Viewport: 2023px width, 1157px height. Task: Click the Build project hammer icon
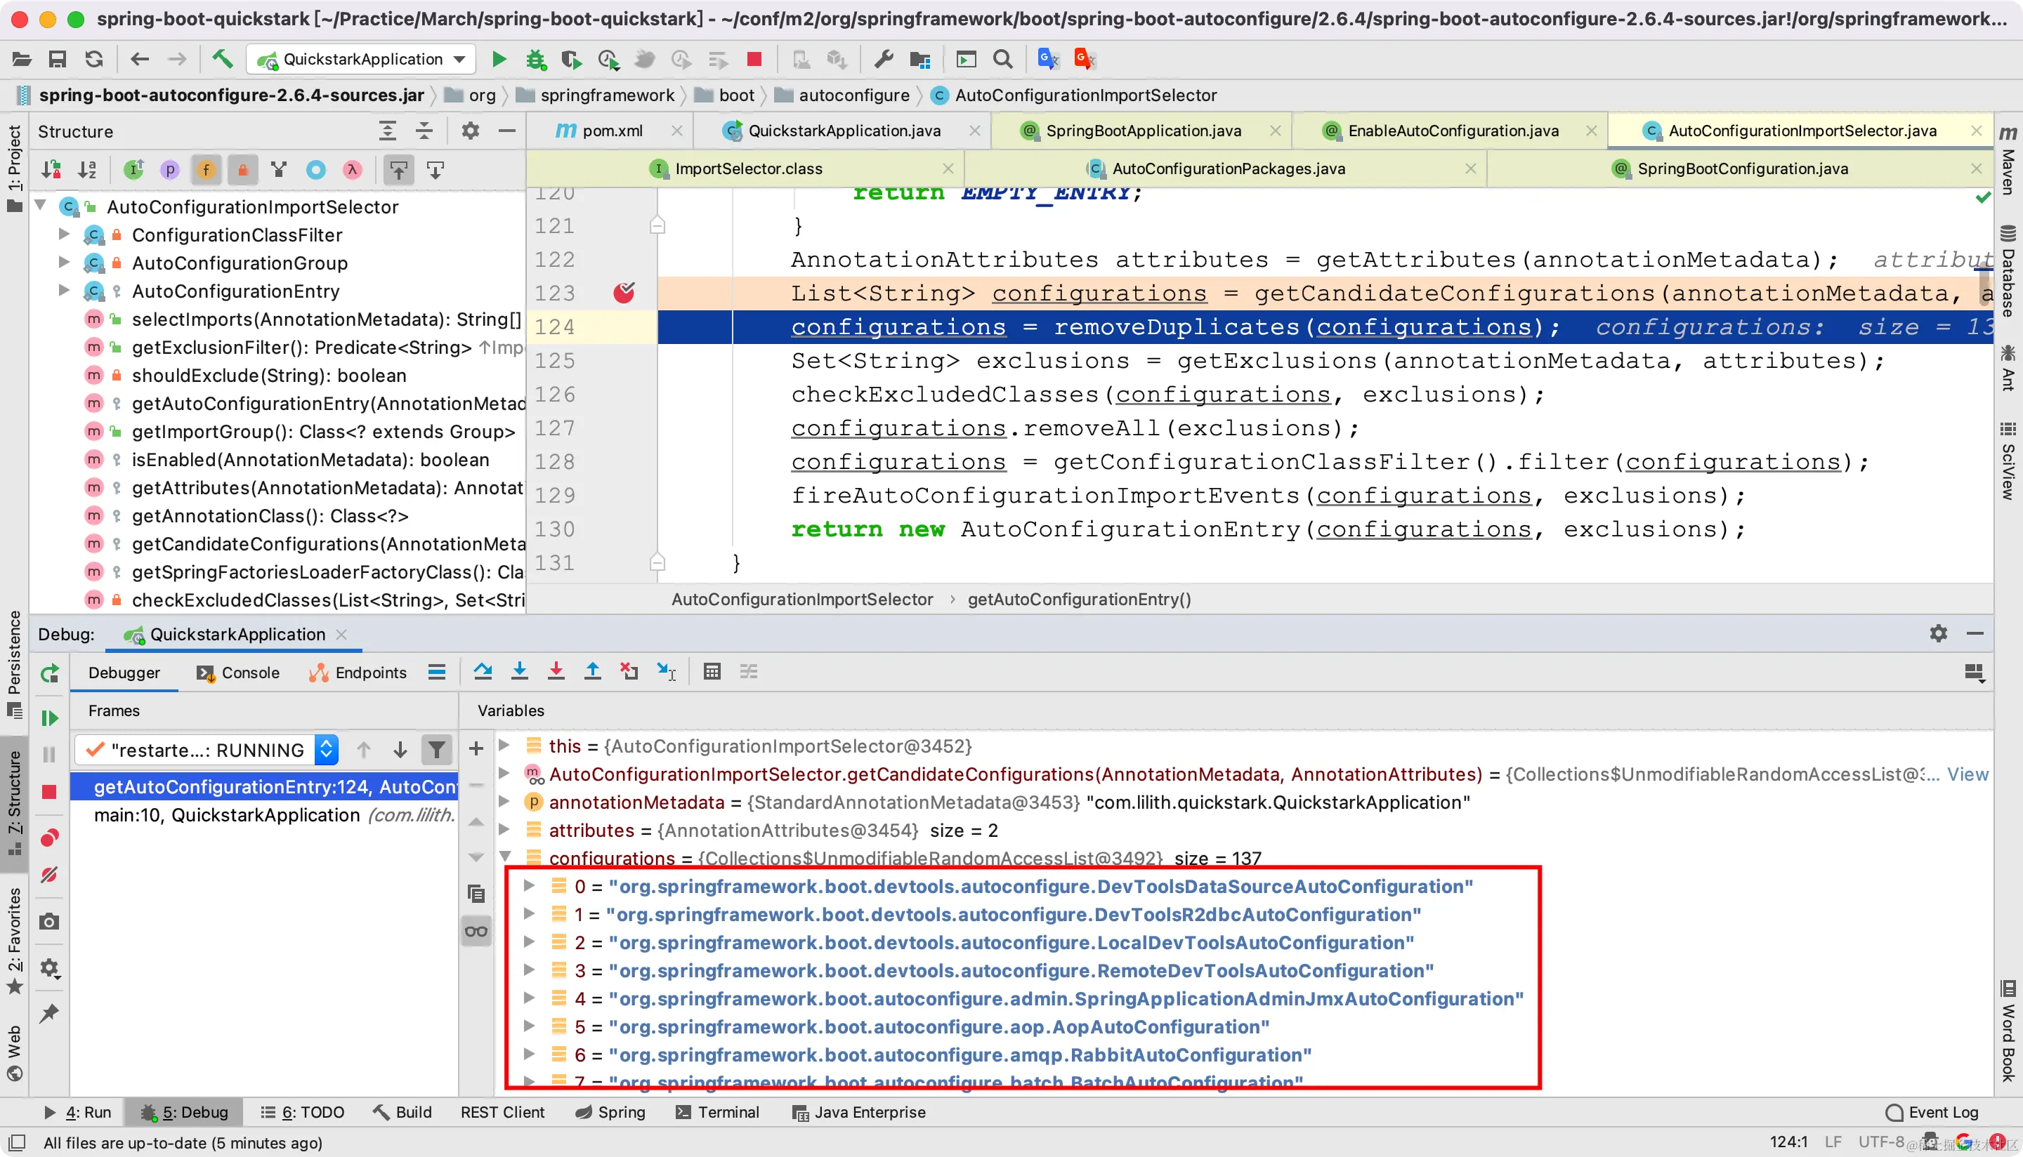click(223, 59)
